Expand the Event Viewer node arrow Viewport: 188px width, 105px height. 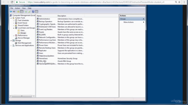[14, 23]
